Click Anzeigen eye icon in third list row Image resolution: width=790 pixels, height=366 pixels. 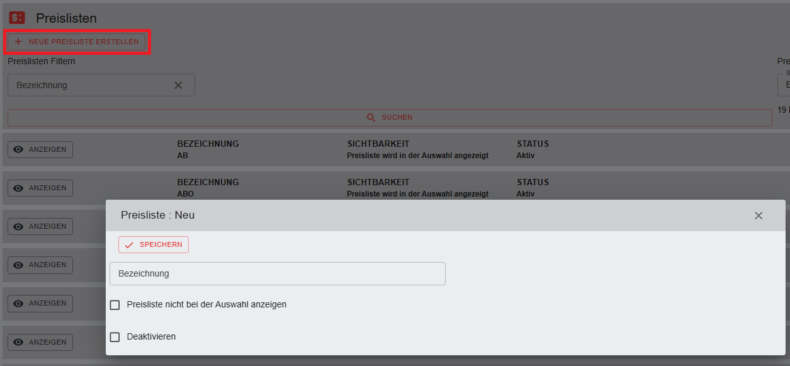(19, 227)
